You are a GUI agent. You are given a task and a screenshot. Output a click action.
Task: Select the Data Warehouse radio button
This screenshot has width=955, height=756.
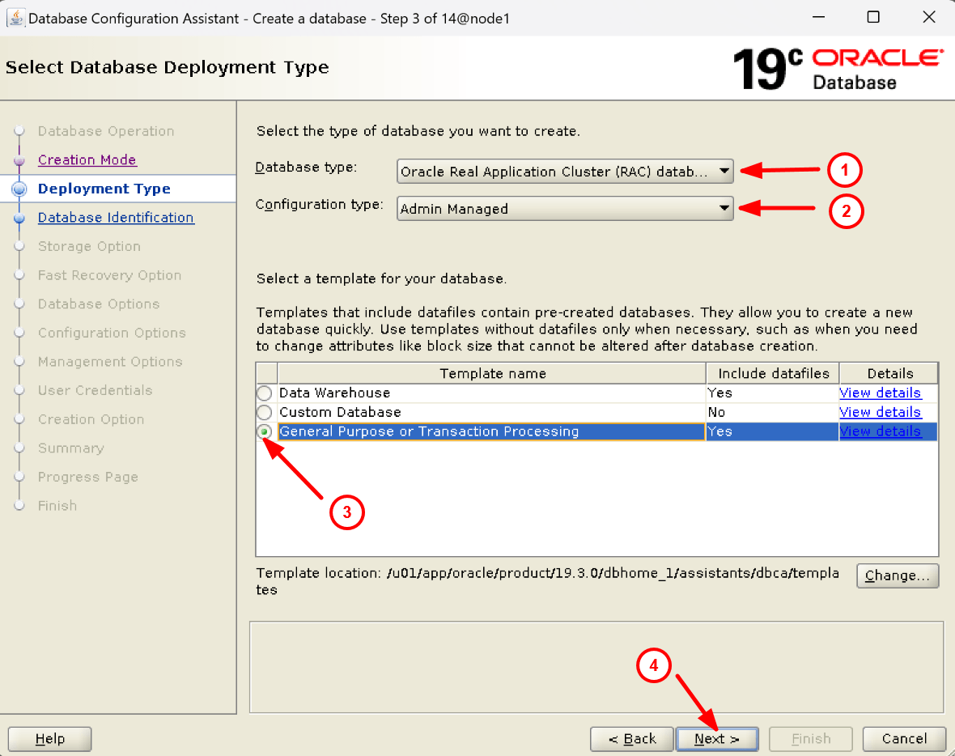[x=265, y=393]
